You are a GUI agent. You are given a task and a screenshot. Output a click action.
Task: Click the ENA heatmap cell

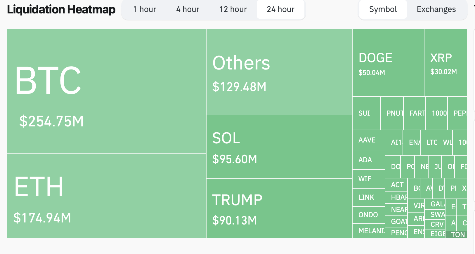pos(412,142)
